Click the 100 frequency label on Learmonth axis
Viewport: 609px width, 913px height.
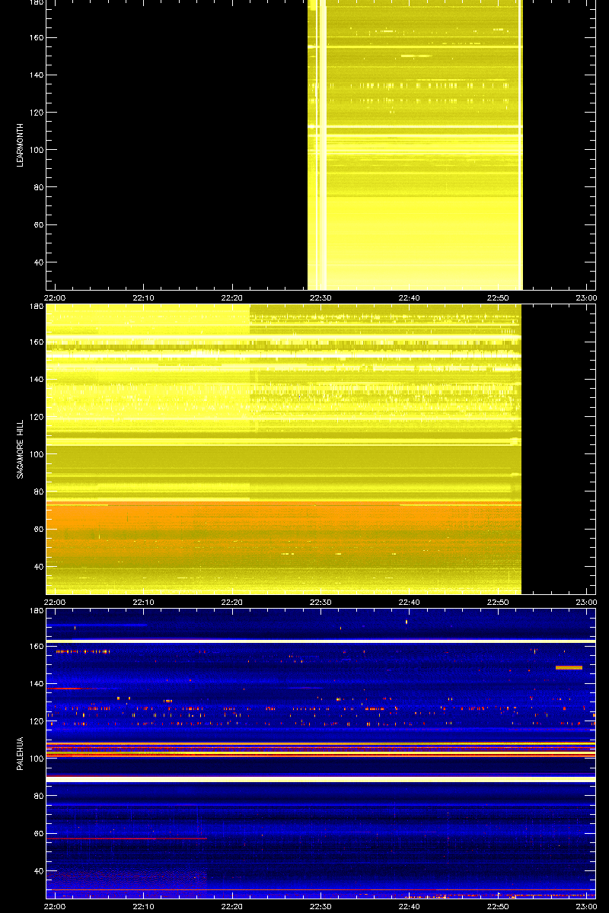click(x=36, y=150)
